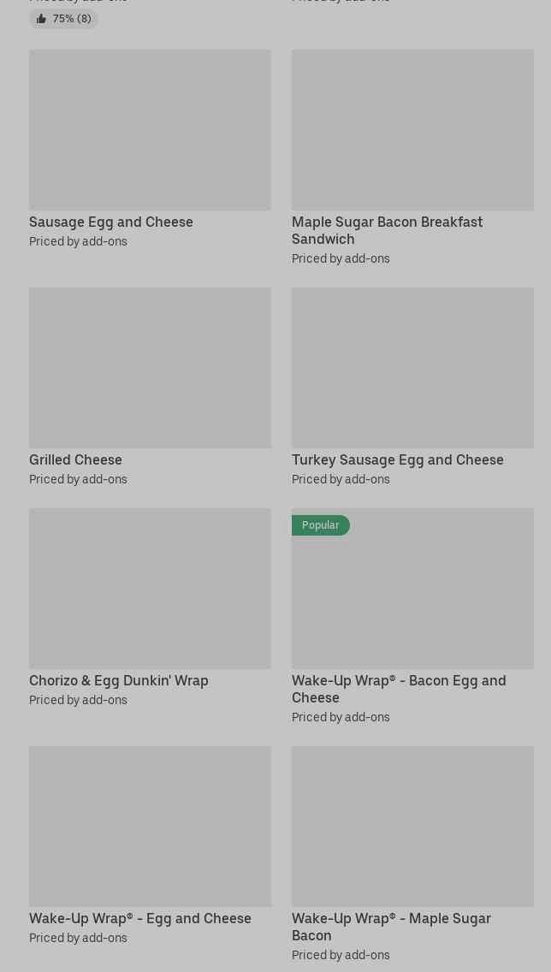Click Maple Sugar Bacon Breakfast Sandwich title
551x972 pixels.
point(388,231)
